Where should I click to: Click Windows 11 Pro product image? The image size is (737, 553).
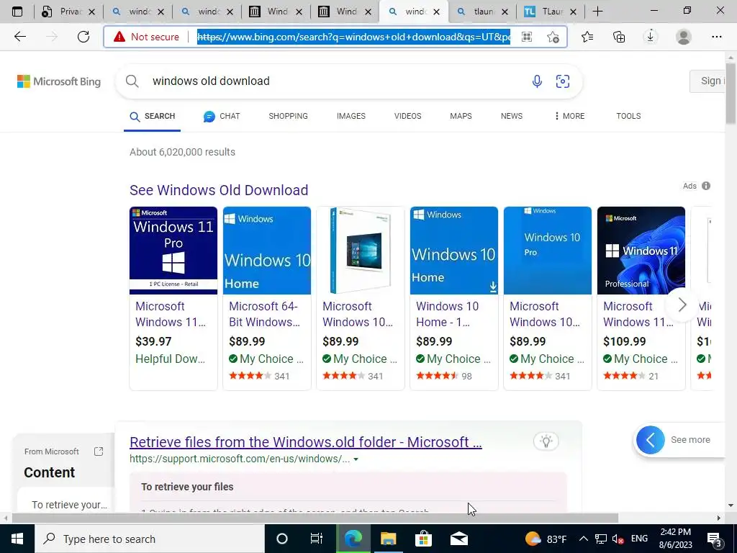pos(173,251)
